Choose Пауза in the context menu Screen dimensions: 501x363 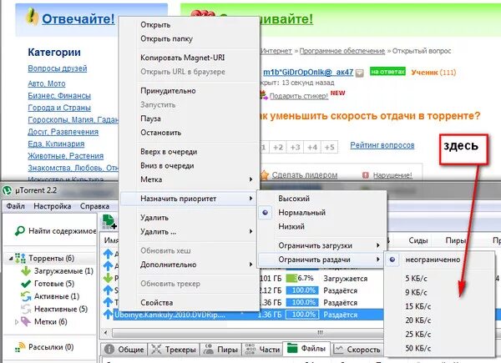(150, 118)
